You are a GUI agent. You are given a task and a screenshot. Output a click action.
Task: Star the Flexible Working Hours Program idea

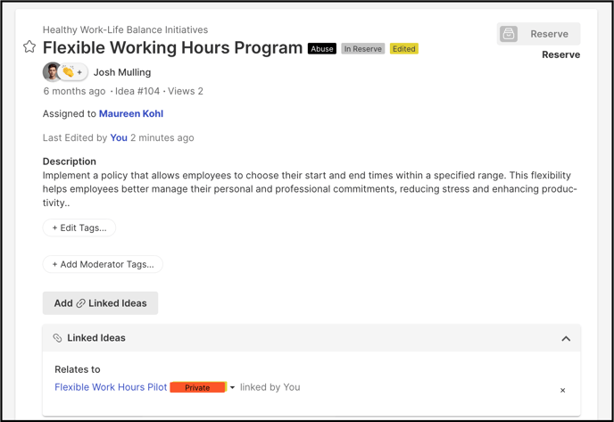click(29, 47)
